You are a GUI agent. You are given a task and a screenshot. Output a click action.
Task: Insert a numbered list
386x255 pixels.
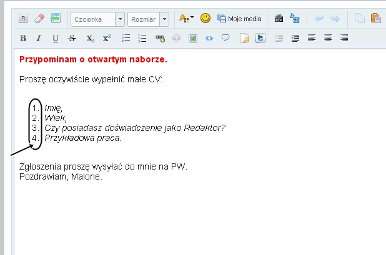coord(142,38)
